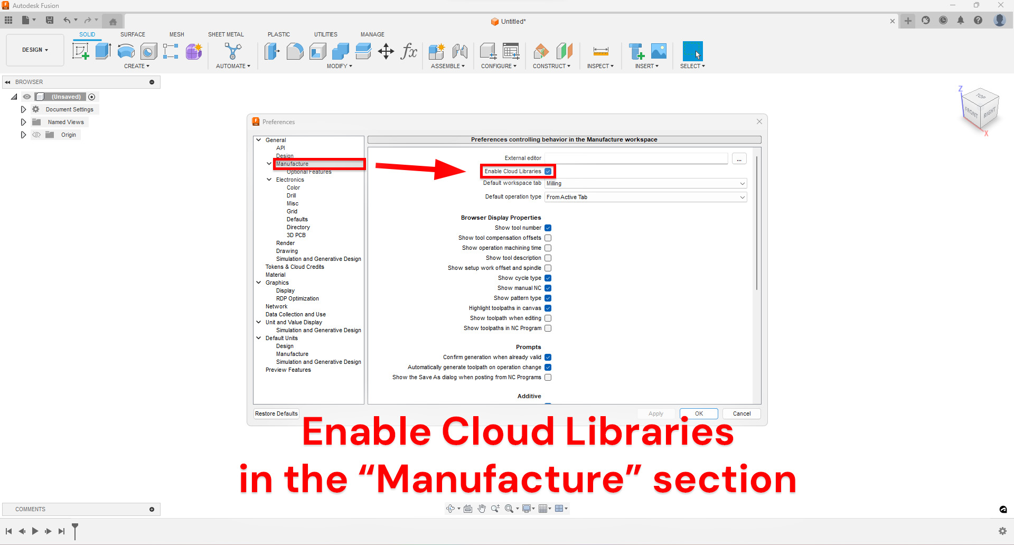Click the Insert Derive icon

[x=636, y=51]
